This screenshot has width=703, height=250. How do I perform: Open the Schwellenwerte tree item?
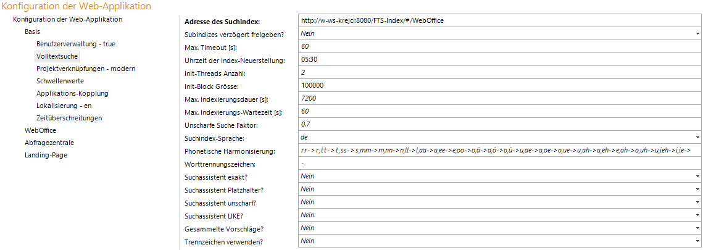(x=60, y=81)
